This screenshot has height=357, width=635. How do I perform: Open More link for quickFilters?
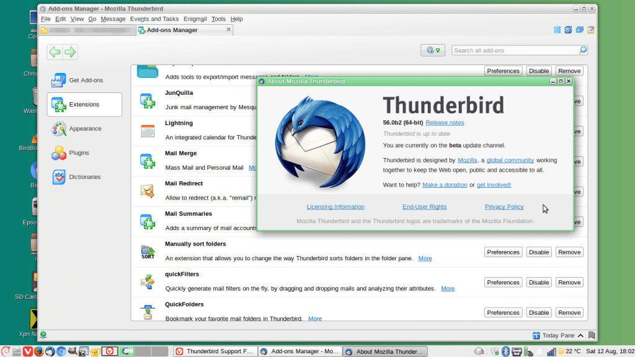(x=448, y=289)
